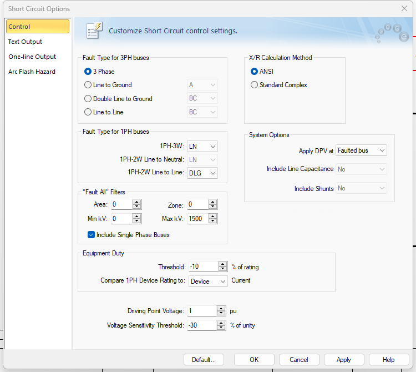Click the Apply button
416x372 pixels.
point(344,360)
